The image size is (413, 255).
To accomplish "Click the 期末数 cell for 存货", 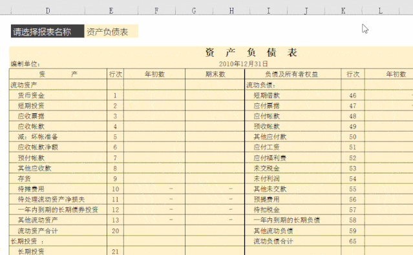I will point(215,178).
